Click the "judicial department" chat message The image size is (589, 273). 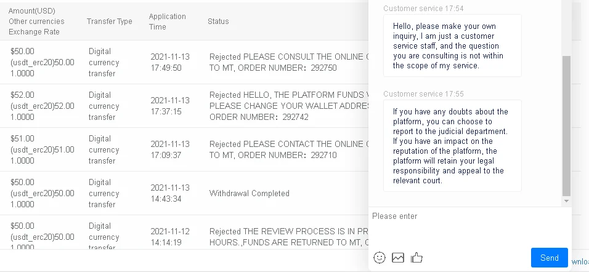click(x=451, y=146)
